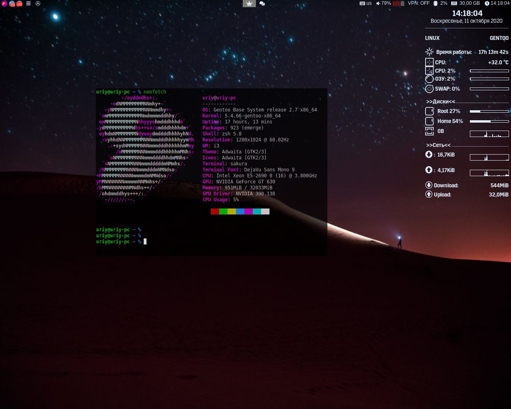
Task: Open the red tray icon with 09 badge
Action: click(19, 4)
